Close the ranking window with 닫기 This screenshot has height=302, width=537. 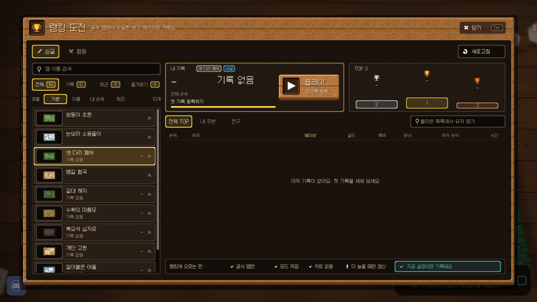[482, 28]
